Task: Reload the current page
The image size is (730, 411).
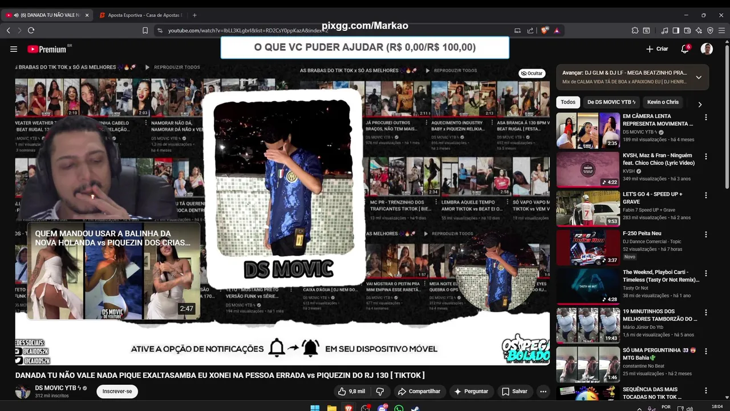Action: (31, 30)
